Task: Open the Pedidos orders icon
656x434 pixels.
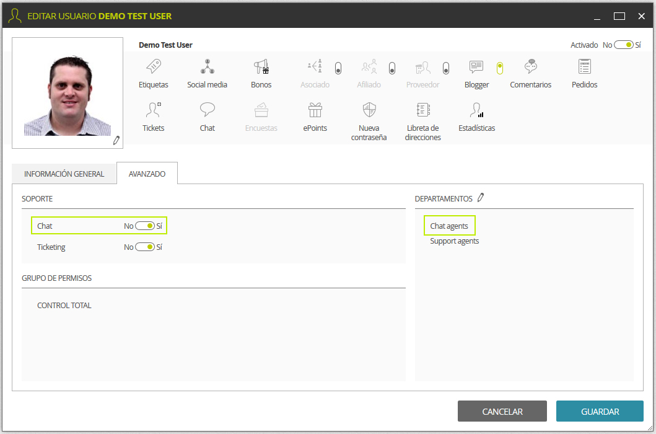Action: coord(585,66)
